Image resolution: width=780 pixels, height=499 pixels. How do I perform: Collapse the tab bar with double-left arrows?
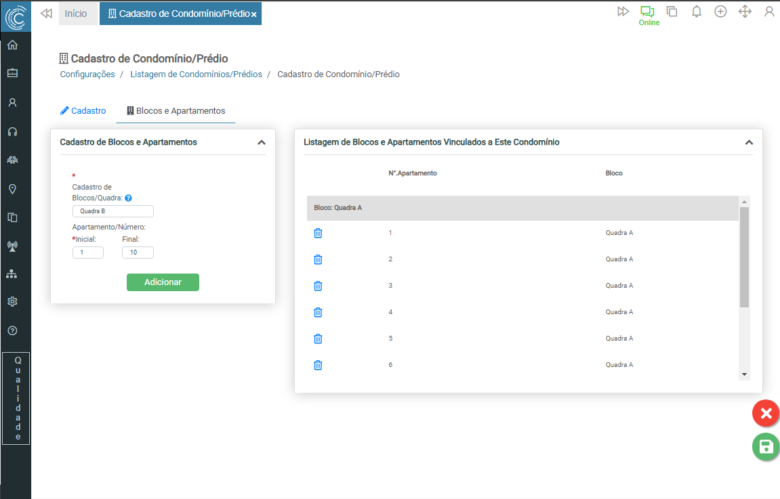tap(46, 13)
